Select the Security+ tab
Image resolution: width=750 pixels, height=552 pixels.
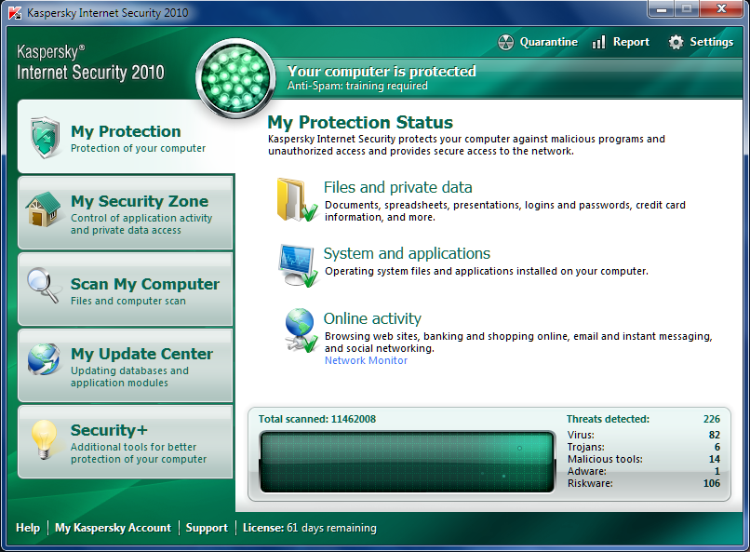(126, 442)
